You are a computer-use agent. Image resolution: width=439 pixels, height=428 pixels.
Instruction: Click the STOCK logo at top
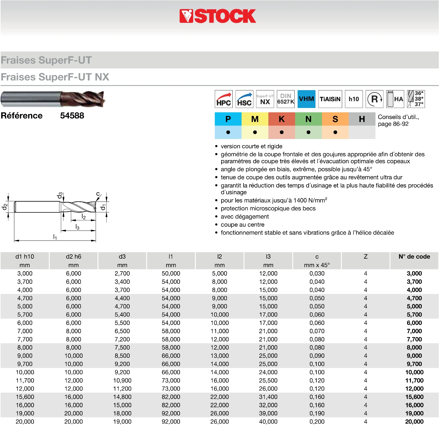218,16
